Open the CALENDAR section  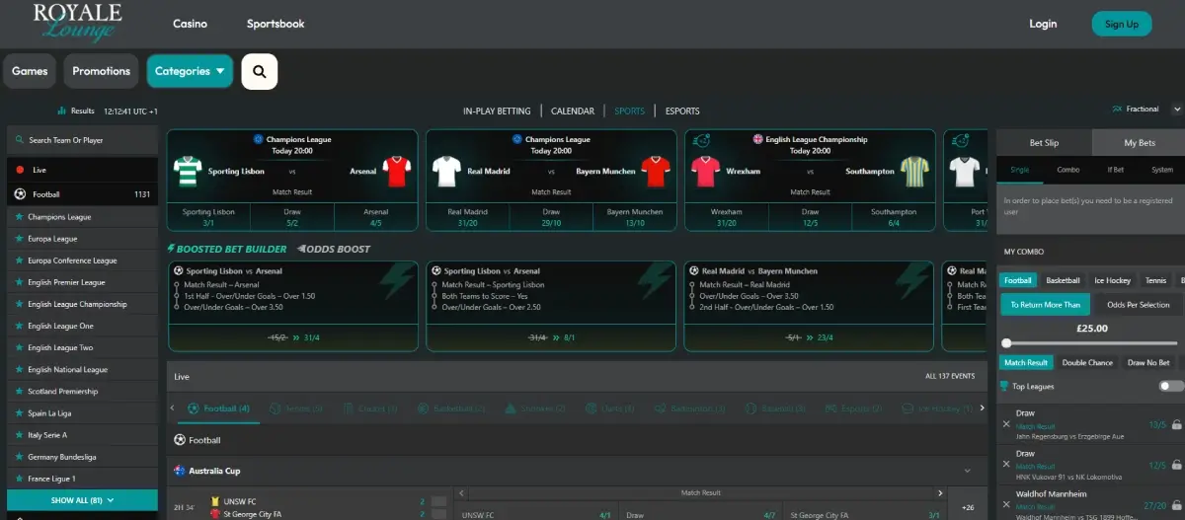573,111
